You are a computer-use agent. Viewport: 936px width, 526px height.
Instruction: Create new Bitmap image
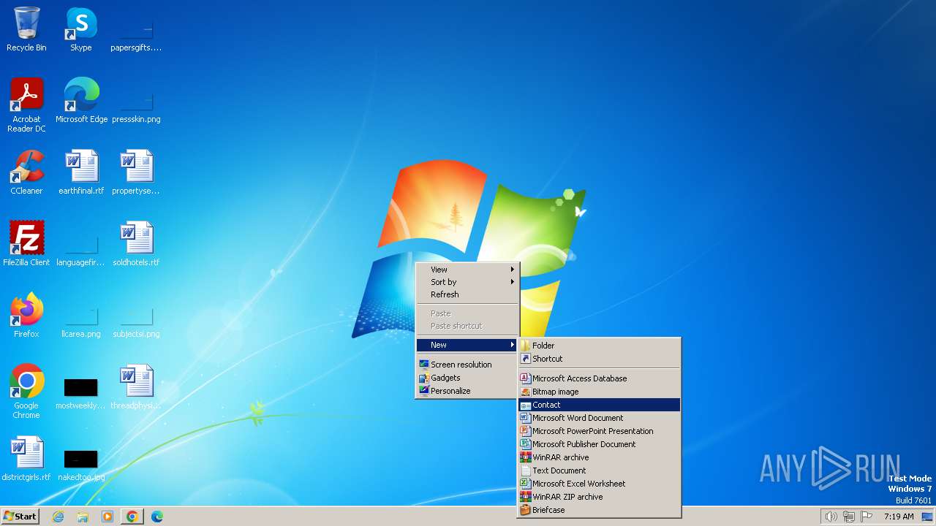600,392
